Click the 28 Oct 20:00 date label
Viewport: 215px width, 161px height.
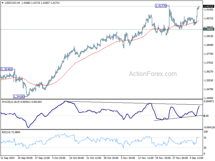(111, 158)
